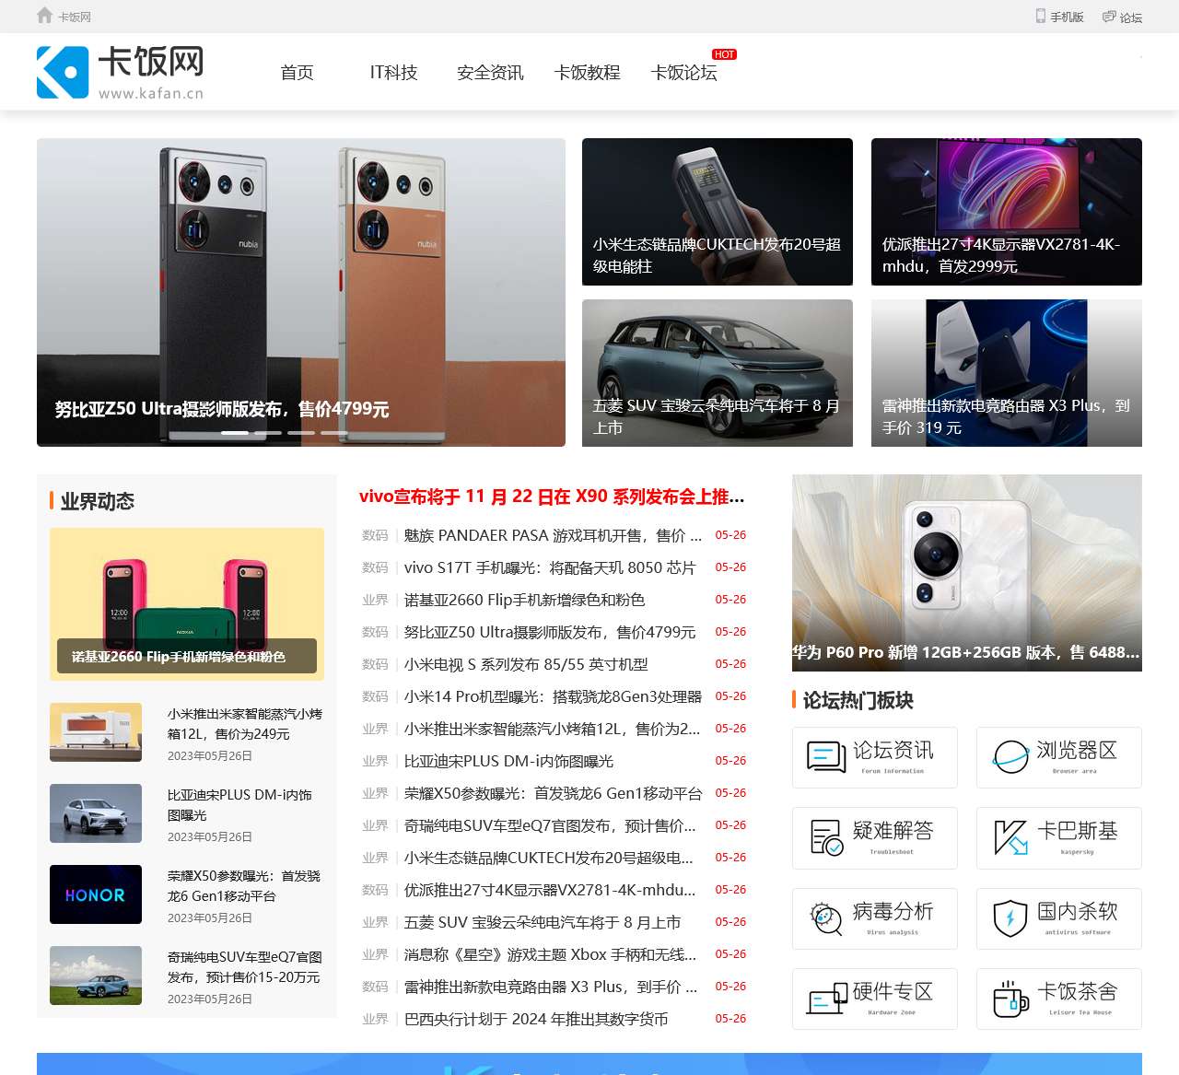Image resolution: width=1179 pixels, height=1075 pixels.
Task: Click the 小米米家蒸汽小烤箱 thumbnail
Action: click(96, 732)
